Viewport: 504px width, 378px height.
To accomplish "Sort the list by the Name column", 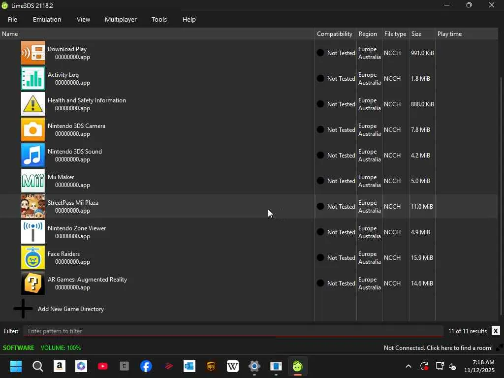I will pos(157,34).
